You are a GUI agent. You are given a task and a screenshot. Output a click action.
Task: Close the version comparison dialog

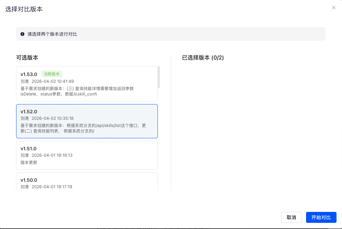coord(333,8)
